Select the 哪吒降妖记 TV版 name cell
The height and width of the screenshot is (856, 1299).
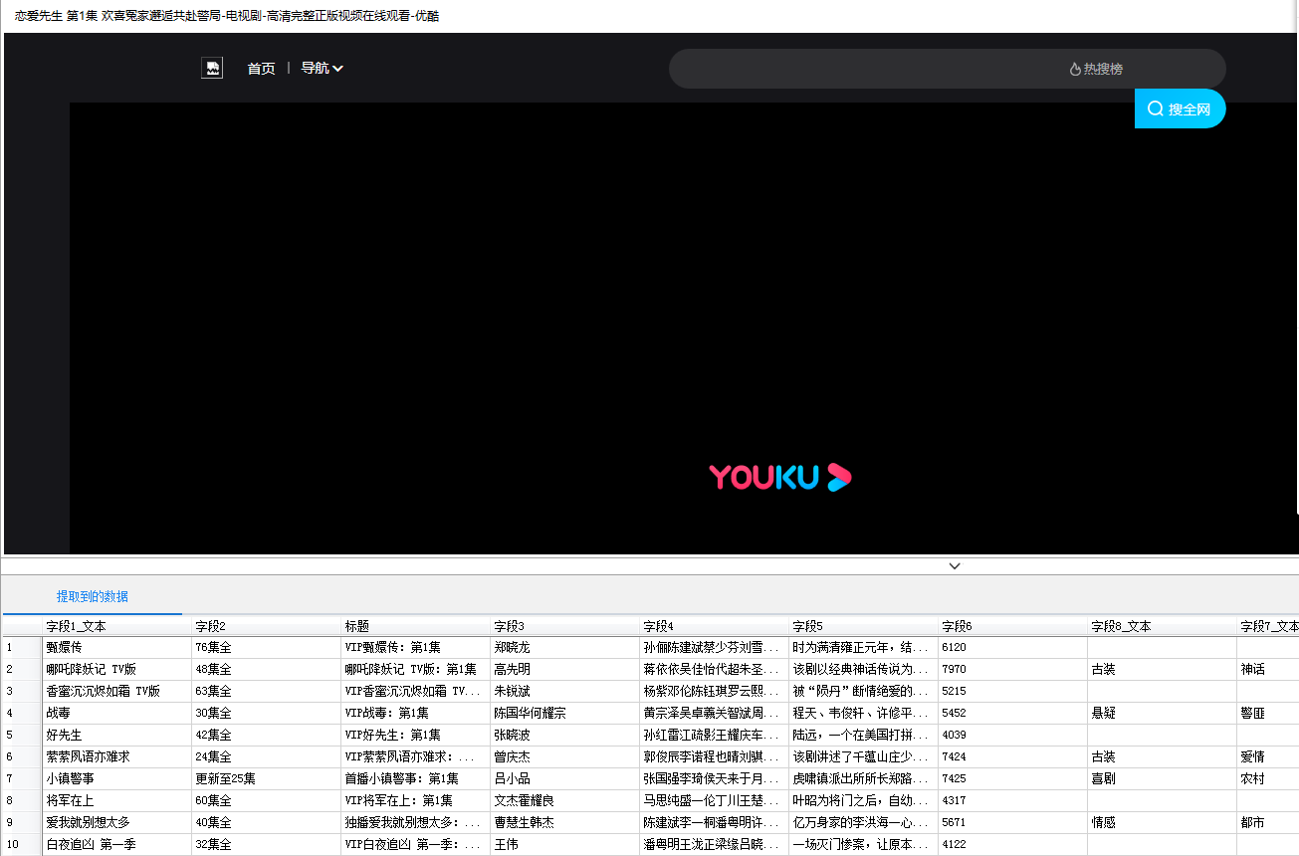[x=117, y=669]
